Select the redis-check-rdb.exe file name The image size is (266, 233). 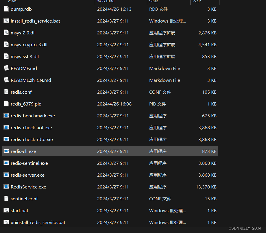(x=32, y=140)
